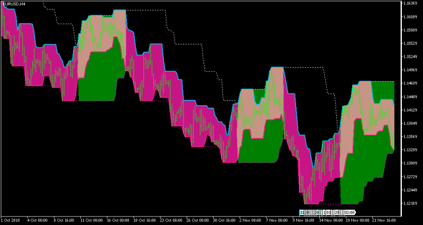The height and width of the screenshot is (225, 423).
Task: Click the EURUSD,H4 chart title label
Action: tap(14, 4)
